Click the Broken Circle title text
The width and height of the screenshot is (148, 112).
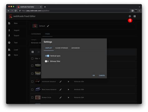click(x=47, y=97)
